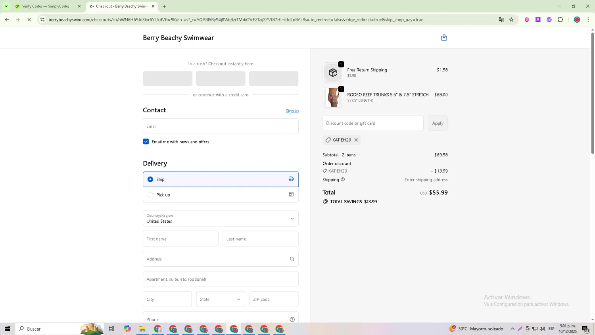The height and width of the screenshot is (335, 595).
Task: Click the Last name field
Action: [x=261, y=239]
